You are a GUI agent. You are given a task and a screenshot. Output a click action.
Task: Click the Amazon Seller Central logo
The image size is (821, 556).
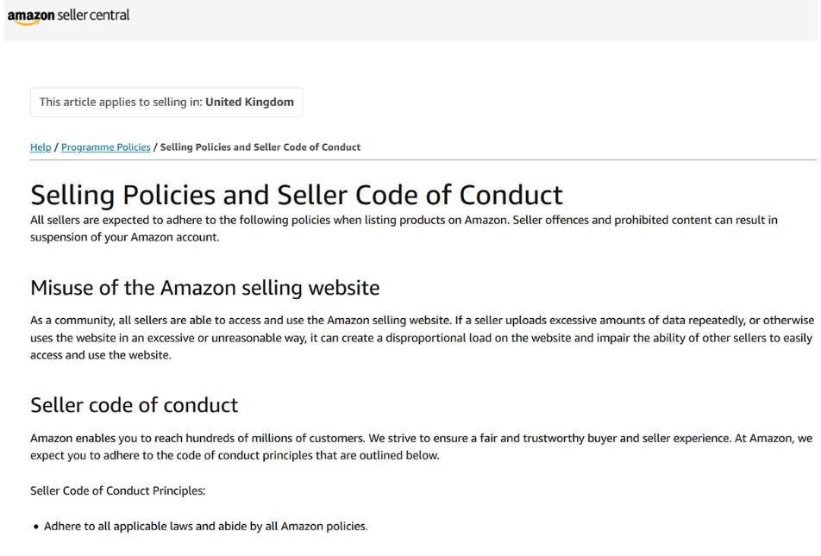[x=68, y=16]
